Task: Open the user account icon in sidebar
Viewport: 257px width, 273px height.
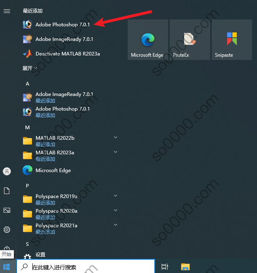Action: pyautogui.click(x=7, y=171)
